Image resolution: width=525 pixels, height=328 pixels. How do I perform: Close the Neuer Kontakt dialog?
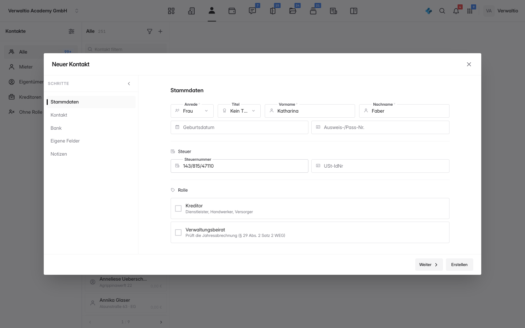point(469,65)
